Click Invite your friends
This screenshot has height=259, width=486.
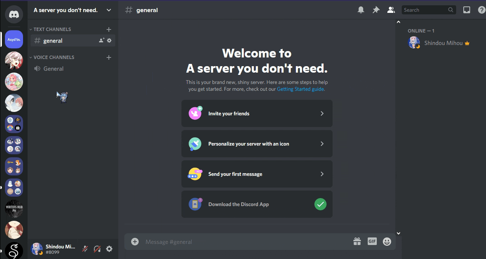click(x=257, y=113)
